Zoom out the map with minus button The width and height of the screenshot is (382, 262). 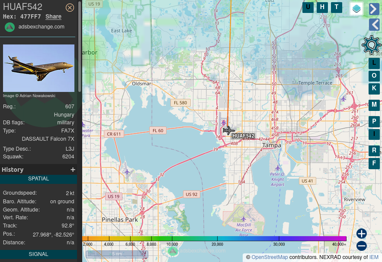coord(362,246)
